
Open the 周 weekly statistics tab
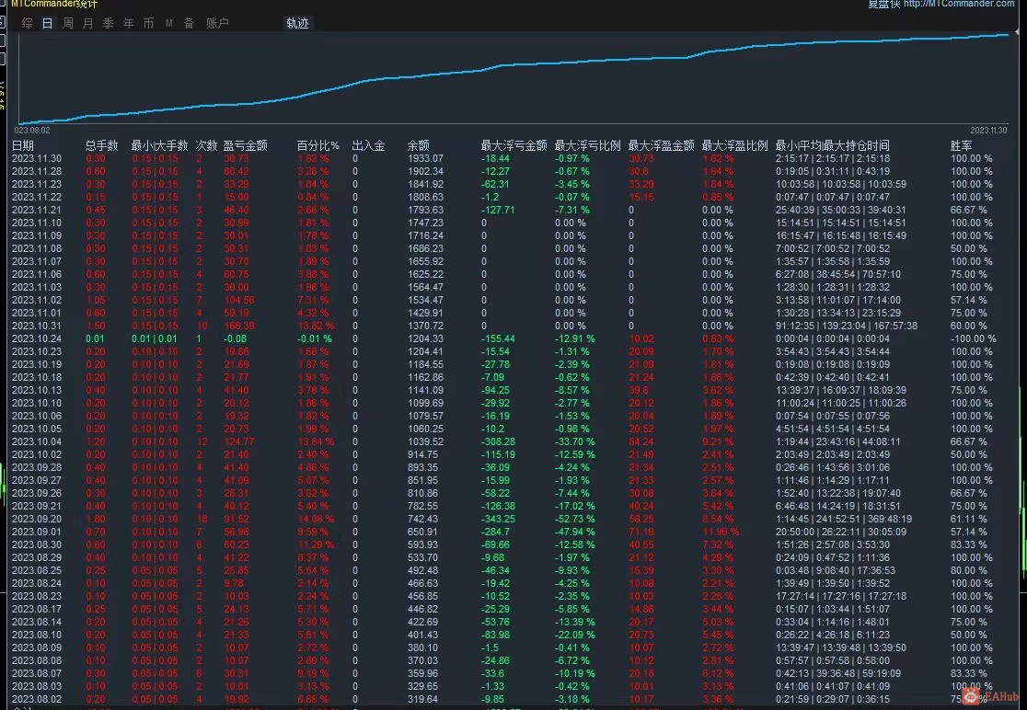click(68, 24)
